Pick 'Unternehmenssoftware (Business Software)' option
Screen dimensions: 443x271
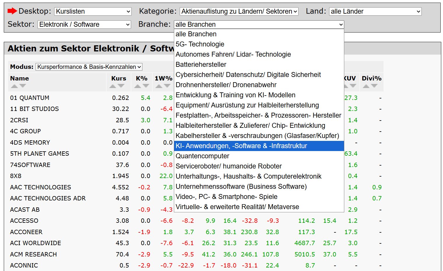(x=259, y=186)
